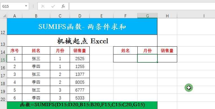This screenshot has height=109, width=215.
Task: Click 李四 in row 20
Action: 36,97
